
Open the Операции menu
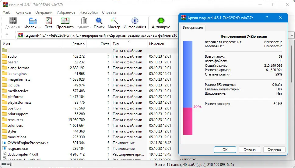click(x=44, y=12)
